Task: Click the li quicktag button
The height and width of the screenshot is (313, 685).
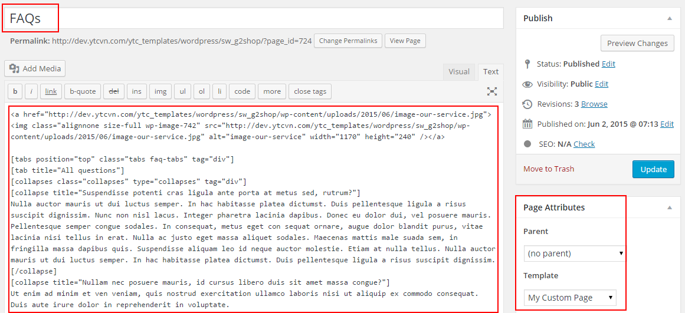Action: coord(219,91)
